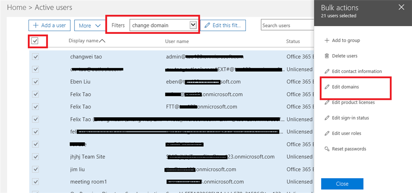The width and height of the screenshot is (412, 193).
Task: Choose Edit user roles action
Action: (346, 133)
